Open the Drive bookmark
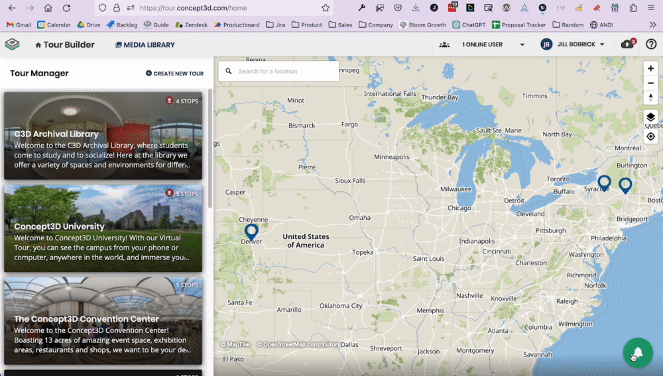The width and height of the screenshot is (663, 376). [x=89, y=25]
